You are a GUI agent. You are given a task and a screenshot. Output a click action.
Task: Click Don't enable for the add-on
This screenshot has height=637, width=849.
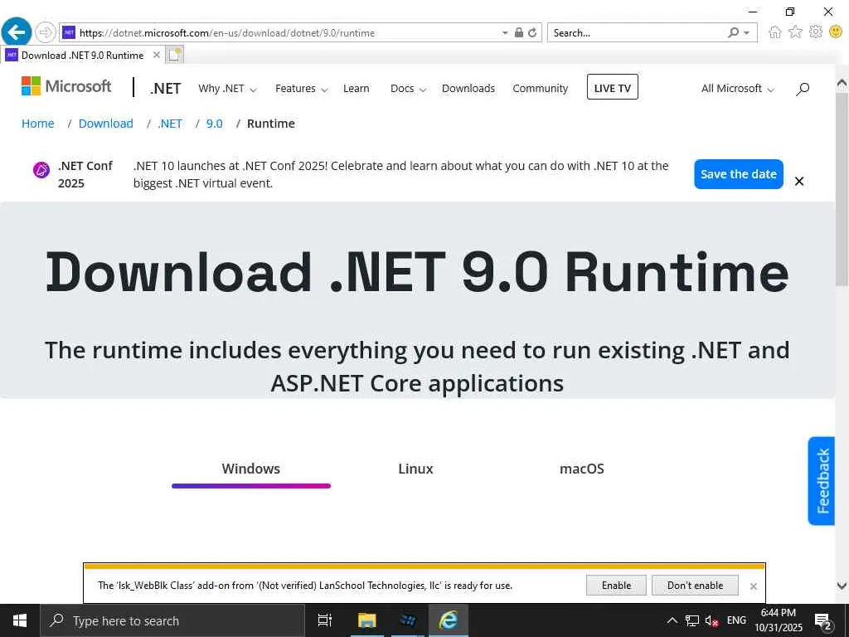click(696, 585)
